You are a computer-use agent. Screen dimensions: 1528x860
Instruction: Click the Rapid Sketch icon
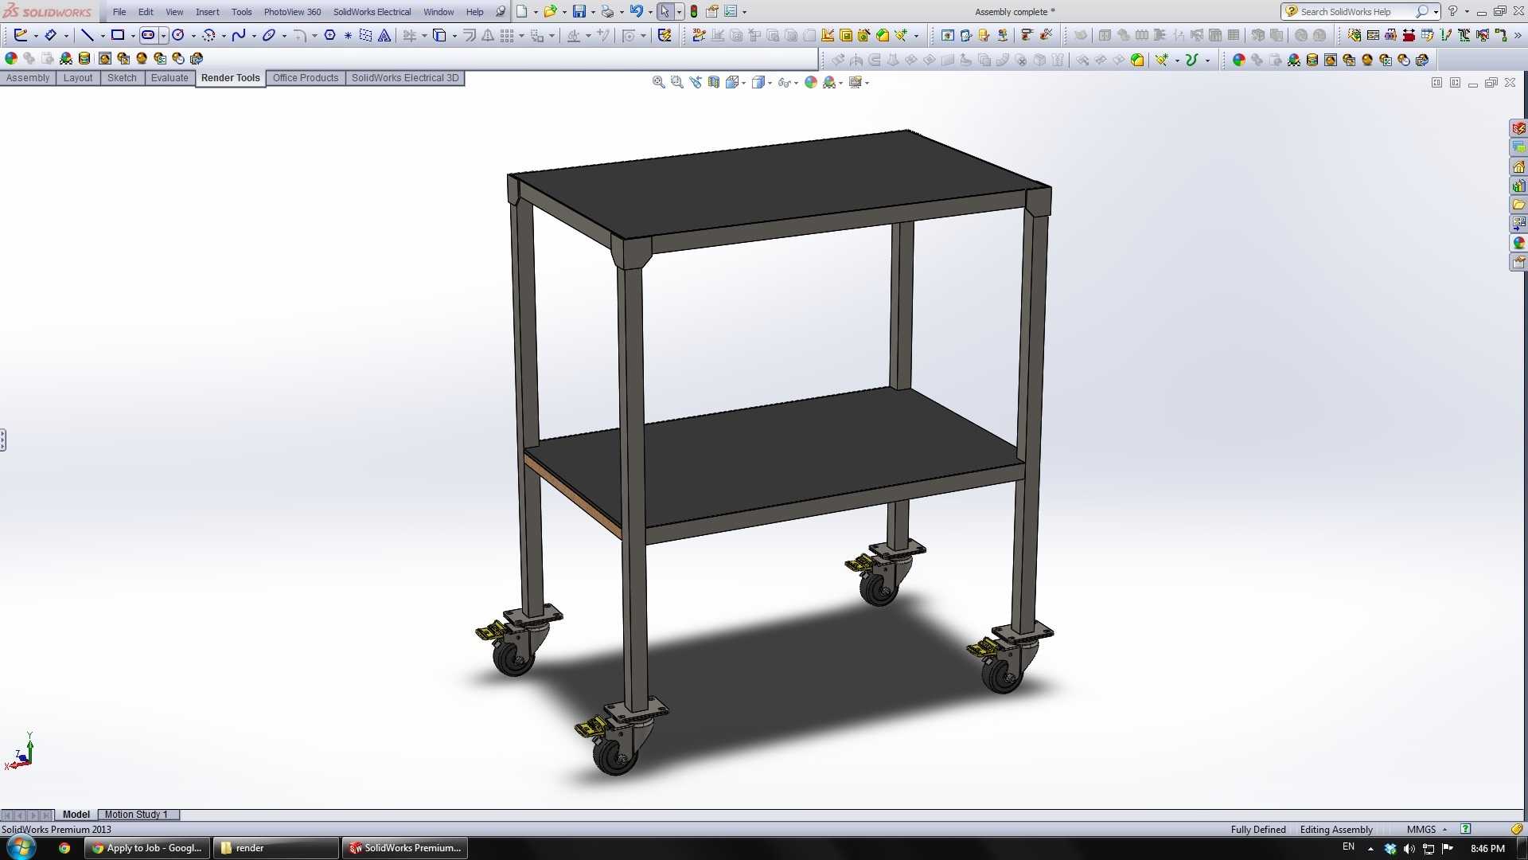[665, 35]
